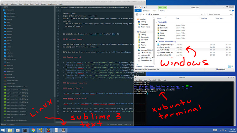Collapse the Folders (6) group
Image resolution: width=237 pixels, height=133 pixels.
point(157,22)
